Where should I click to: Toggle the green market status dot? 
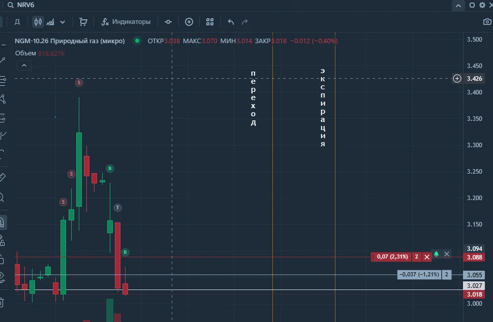coord(137,41)
